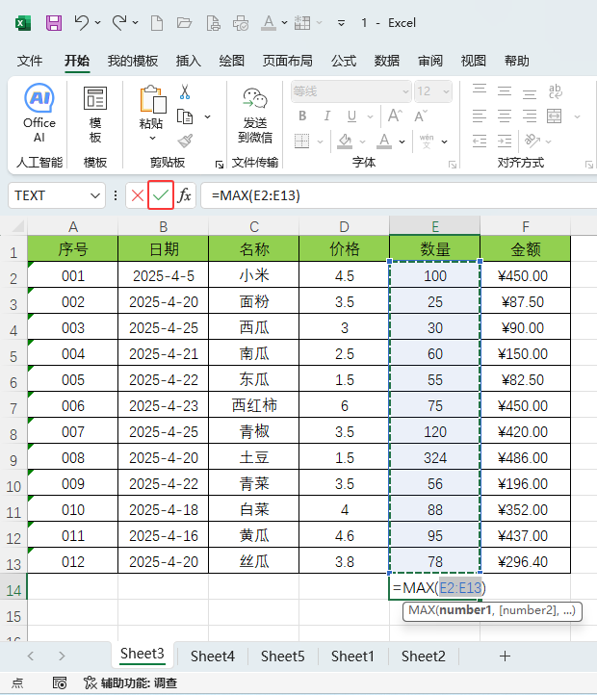597x695 pixels.
Task: Apply font color A swatch
Action: [384, 142]
